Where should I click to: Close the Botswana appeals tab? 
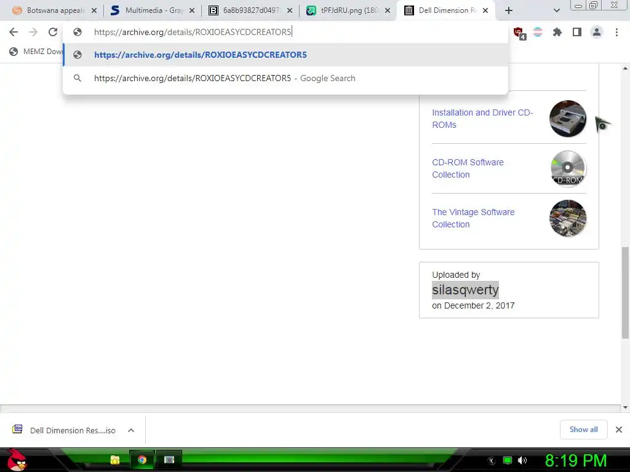point(94,11)
